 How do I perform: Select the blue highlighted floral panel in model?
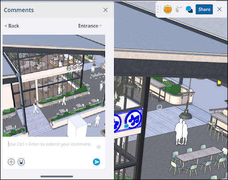click(x=128, y=121)
